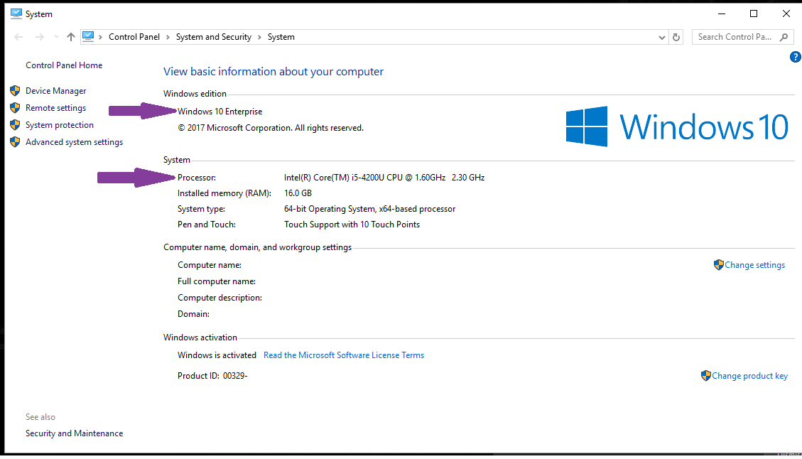Open the address bar history dropdown
802x459 pixels.
662,37
